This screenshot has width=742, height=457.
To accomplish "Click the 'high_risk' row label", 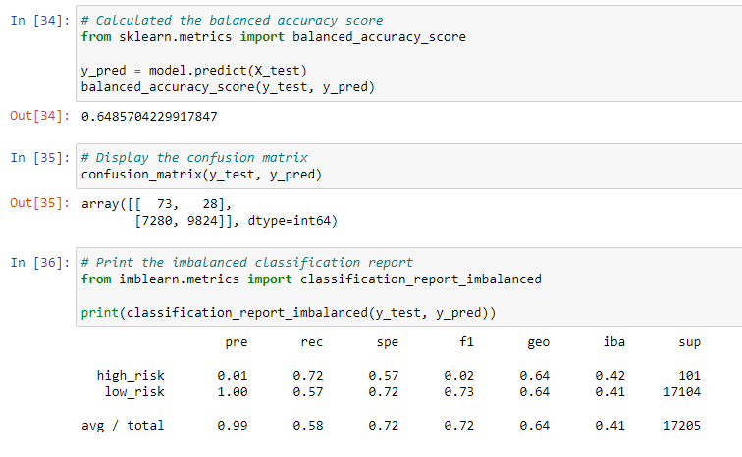I will click(131, 376).
